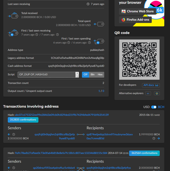This screenshot has width=170, height=171.
Task: Open transaction hash starting abc07c67
Action: point(62,115)
